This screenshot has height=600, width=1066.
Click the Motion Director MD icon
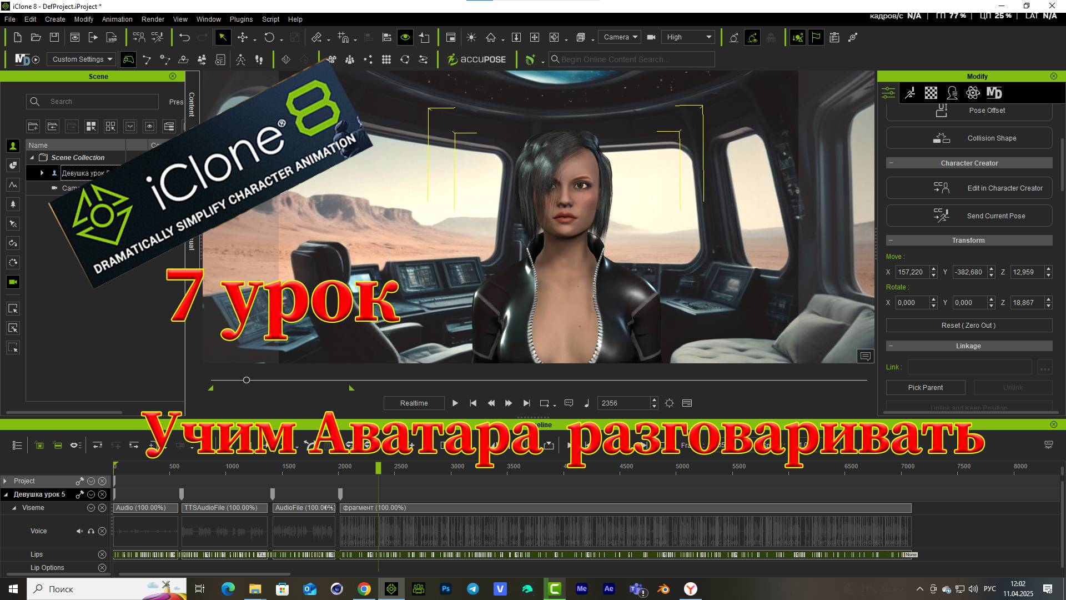click(x=22, y=59)
